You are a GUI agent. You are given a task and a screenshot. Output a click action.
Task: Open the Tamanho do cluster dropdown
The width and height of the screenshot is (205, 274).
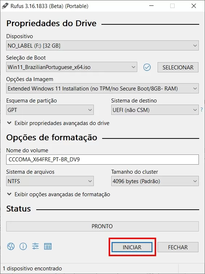(155, 181)
